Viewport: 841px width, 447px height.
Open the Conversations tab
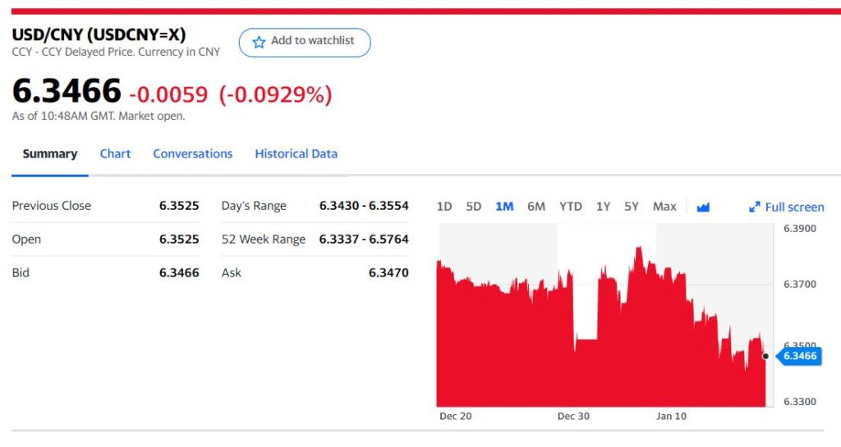(x=192, y=153)
